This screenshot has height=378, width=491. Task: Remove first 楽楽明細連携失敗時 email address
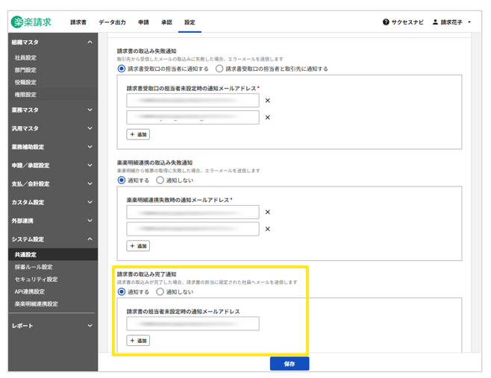click(267, 212)
